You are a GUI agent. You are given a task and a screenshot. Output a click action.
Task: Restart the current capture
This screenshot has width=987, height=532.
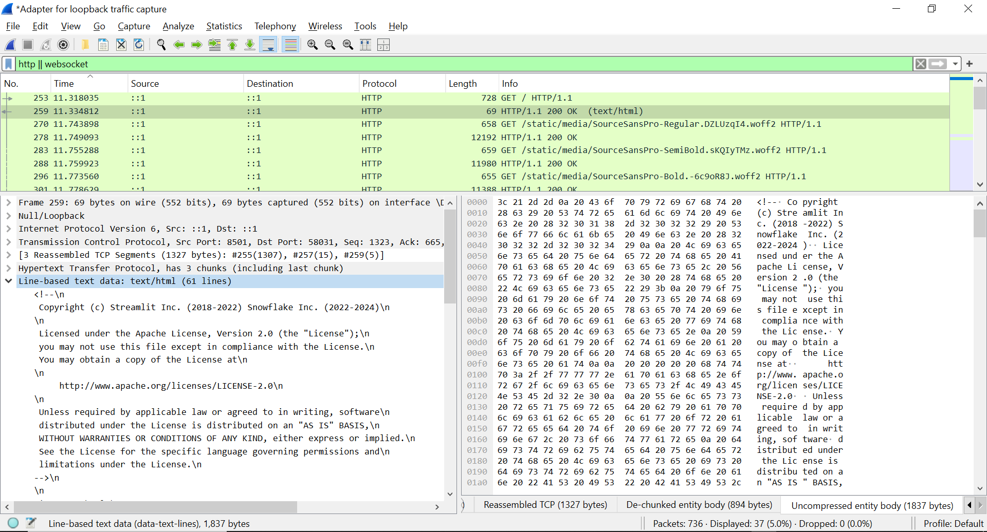pos(46,45)
